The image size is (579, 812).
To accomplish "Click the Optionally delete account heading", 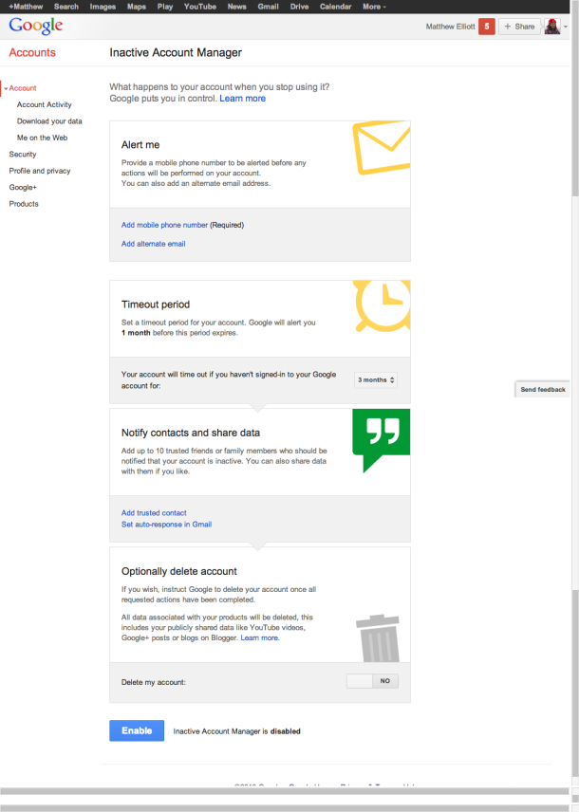I will 178,572.
